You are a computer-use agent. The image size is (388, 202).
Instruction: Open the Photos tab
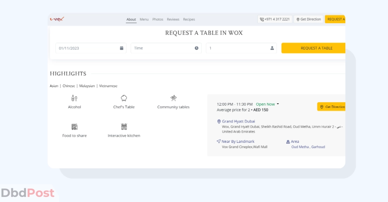tap(158, 19)
